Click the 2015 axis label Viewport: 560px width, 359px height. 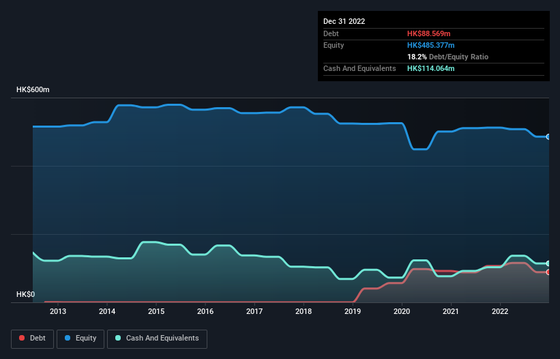[x=156, y=311]
